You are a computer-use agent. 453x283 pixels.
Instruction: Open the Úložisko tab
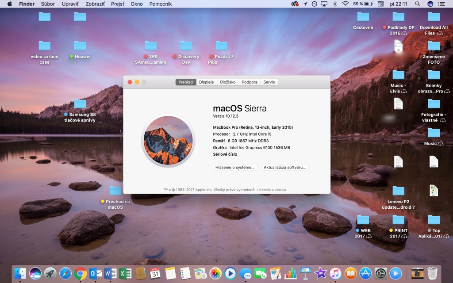pyautogui.click(x=228, y=82)
